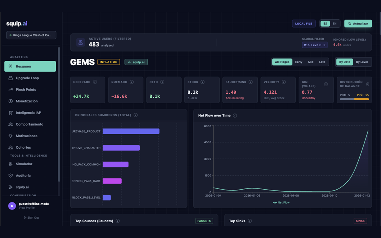This screenshot has height=238, width=381.
Task: Click the UNLOCK_PASS_LEVEL sink bar
Action: pos(107,197)
